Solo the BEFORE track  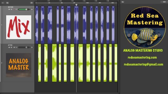[x=12, y=9]
